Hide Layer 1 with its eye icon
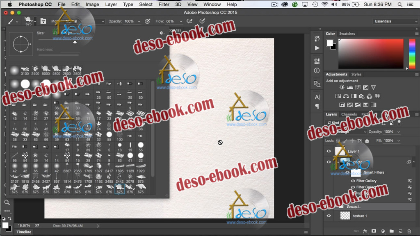 coord(329,151)
